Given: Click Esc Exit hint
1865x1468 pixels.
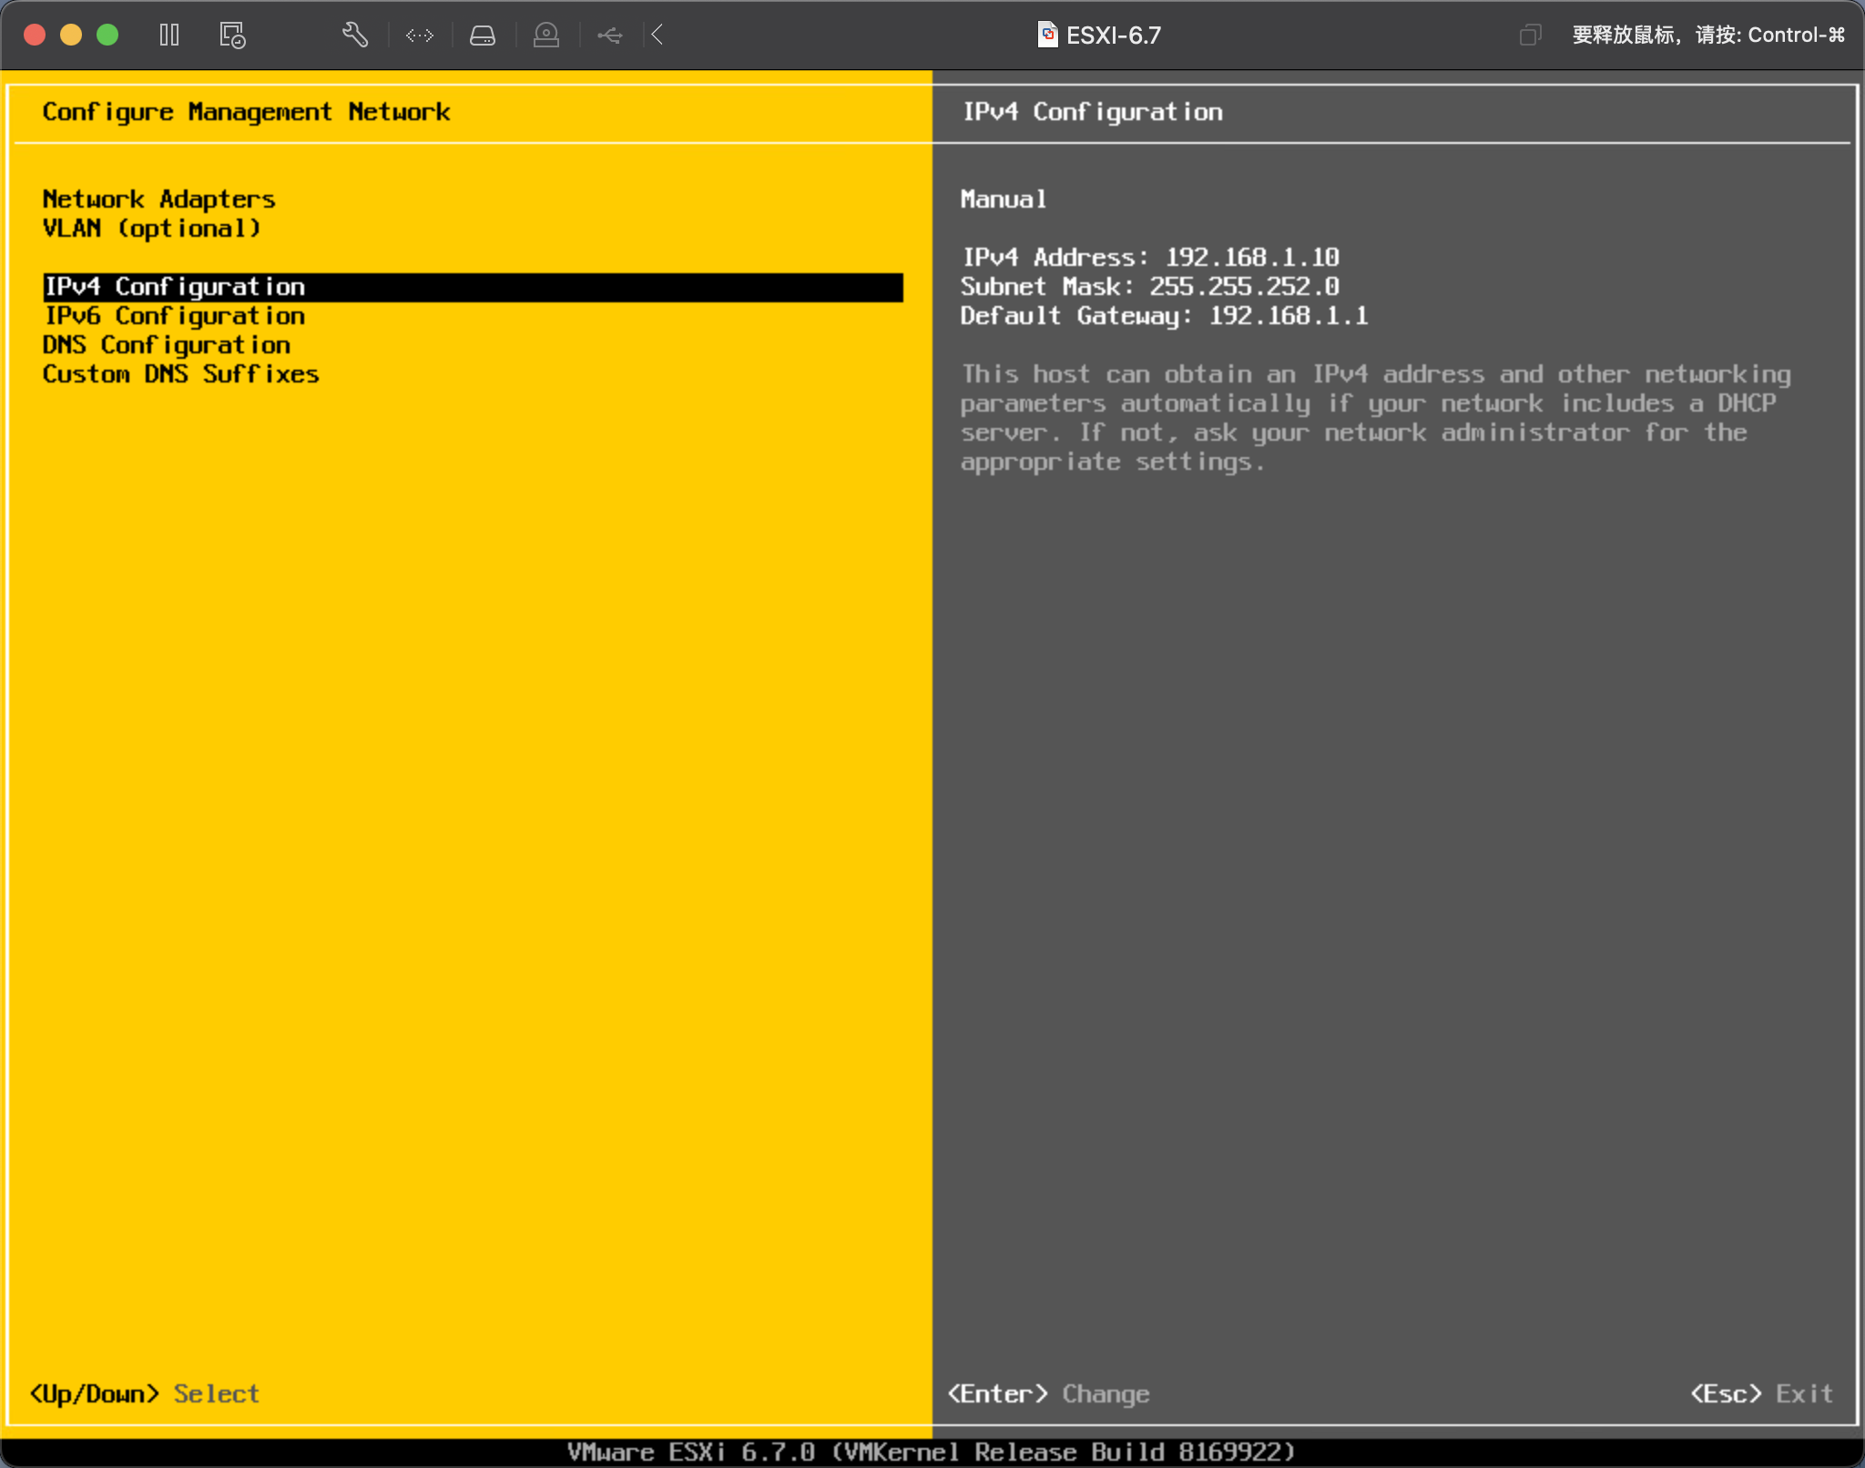Looking at the screenshot, I should pyautogui.click(x=1761, y=1393).
